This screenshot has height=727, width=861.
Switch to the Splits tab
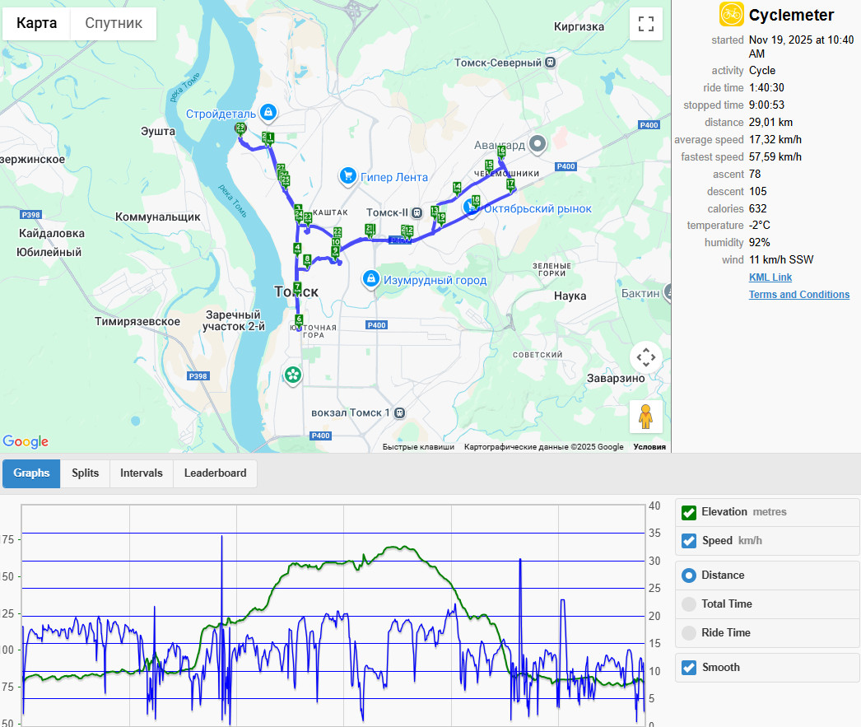[x=85, y=473]
